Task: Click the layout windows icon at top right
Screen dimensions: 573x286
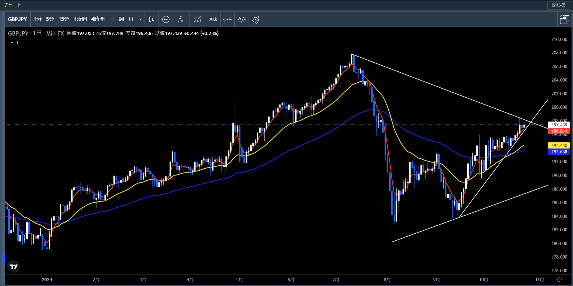Action: tap(564, 19)
